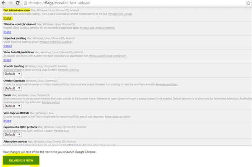Click the browser back arrow
The image size is (252, 167).
[3, 3]
